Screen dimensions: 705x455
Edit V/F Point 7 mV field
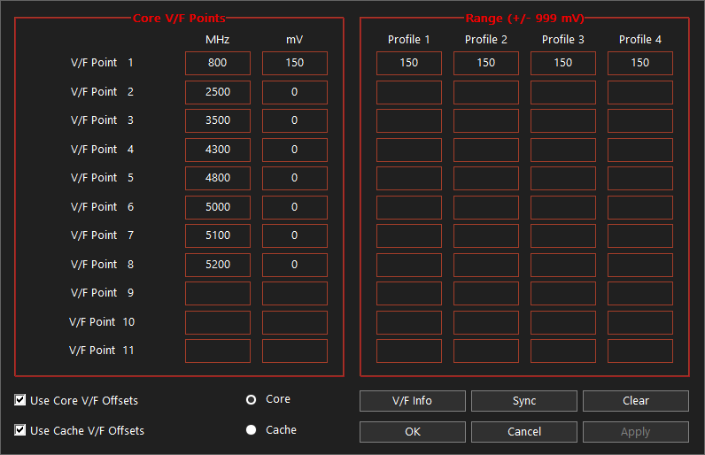295,235
